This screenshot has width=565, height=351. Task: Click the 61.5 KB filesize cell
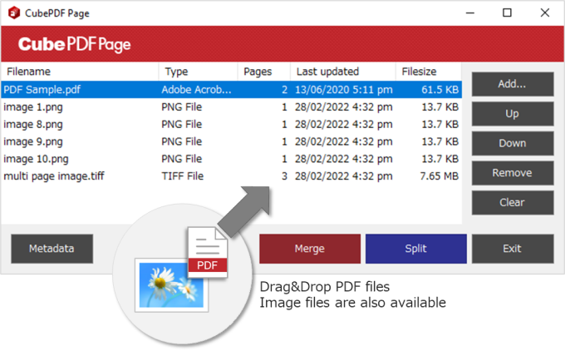click(x=440, y=90)
